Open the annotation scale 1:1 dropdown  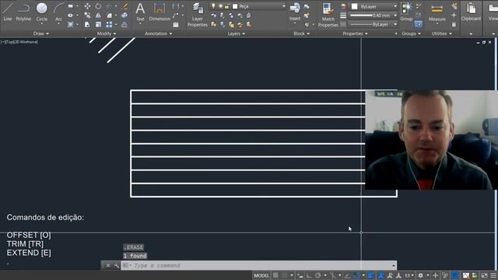[409, 275]
